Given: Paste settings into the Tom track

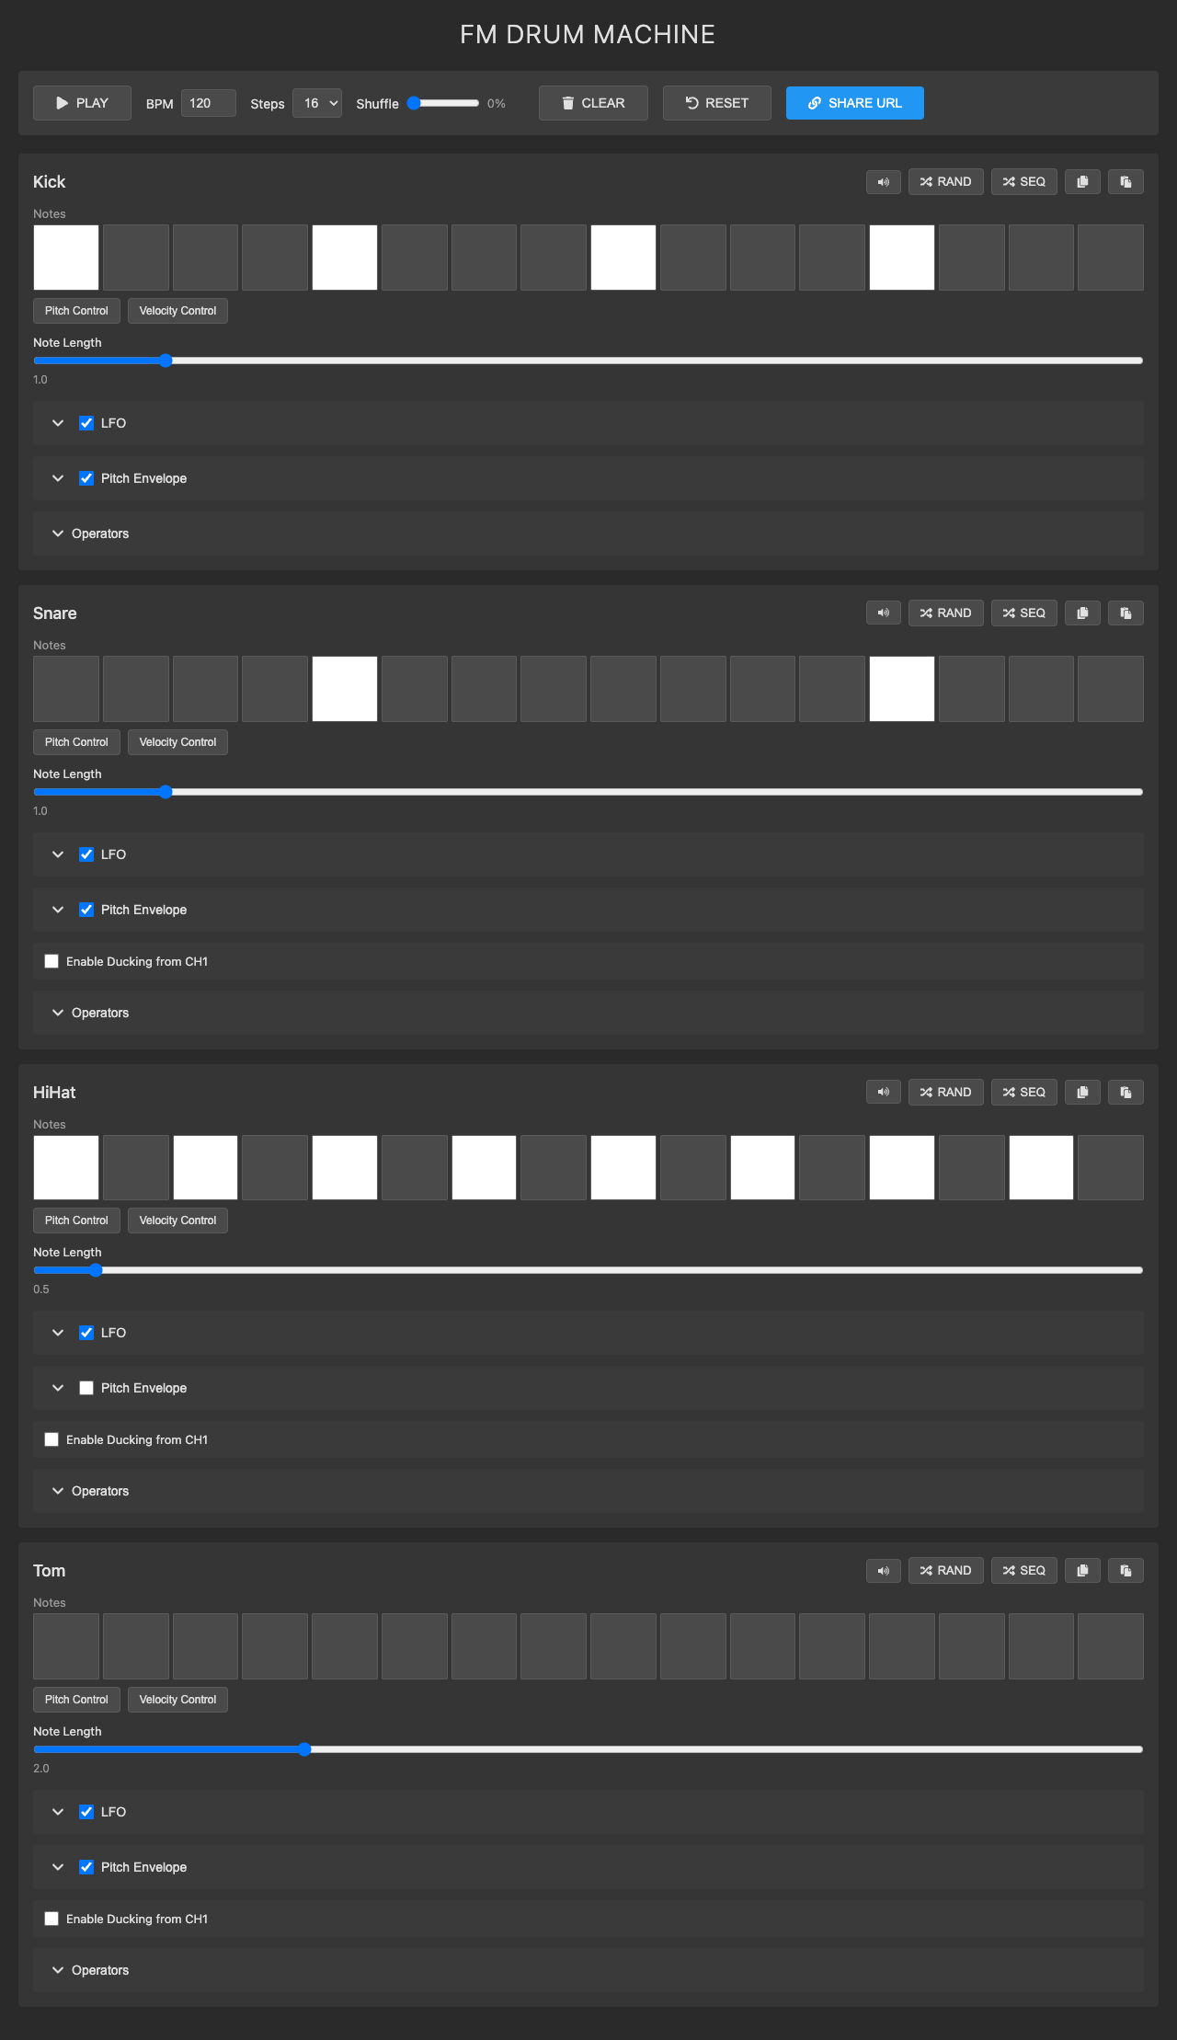Looking at the screenshot, I should click(1126, 1571).
